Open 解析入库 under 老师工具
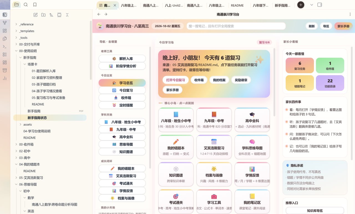Image resolution: width=355 pixels, height=214 pixels. [122, 58]
